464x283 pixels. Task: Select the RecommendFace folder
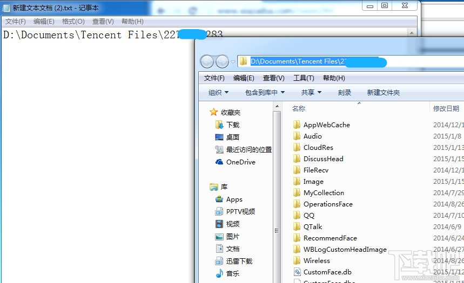[x=330, y=238]
